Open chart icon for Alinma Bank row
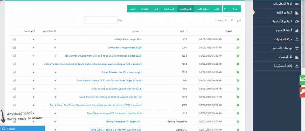 [14, 80]
